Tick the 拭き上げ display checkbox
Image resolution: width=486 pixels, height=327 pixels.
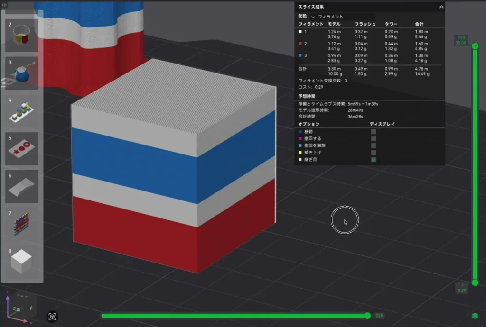(x=374, y=153)
